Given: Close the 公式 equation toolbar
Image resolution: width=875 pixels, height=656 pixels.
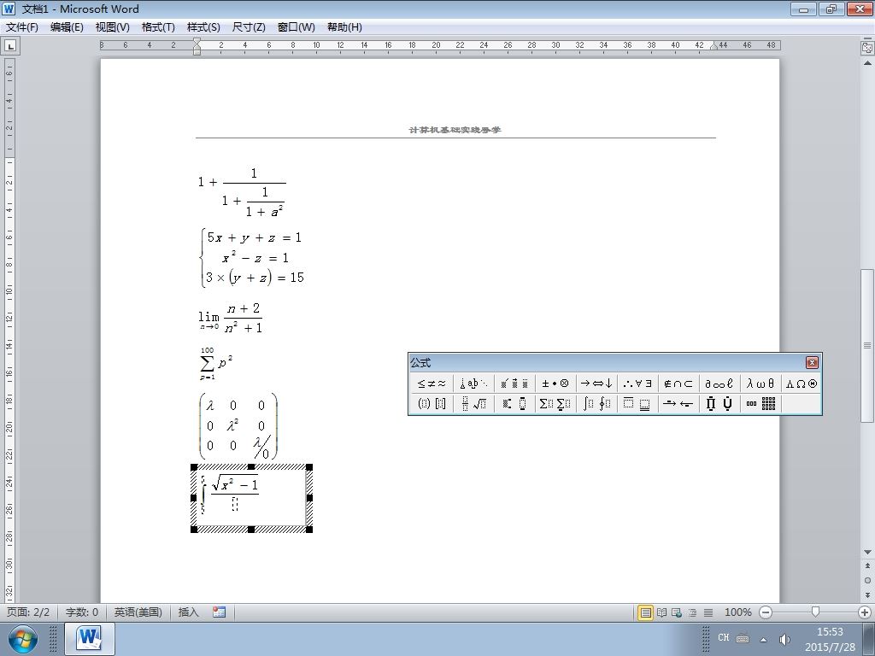Looking at the screenshot, I should click(x=812, y=362).
